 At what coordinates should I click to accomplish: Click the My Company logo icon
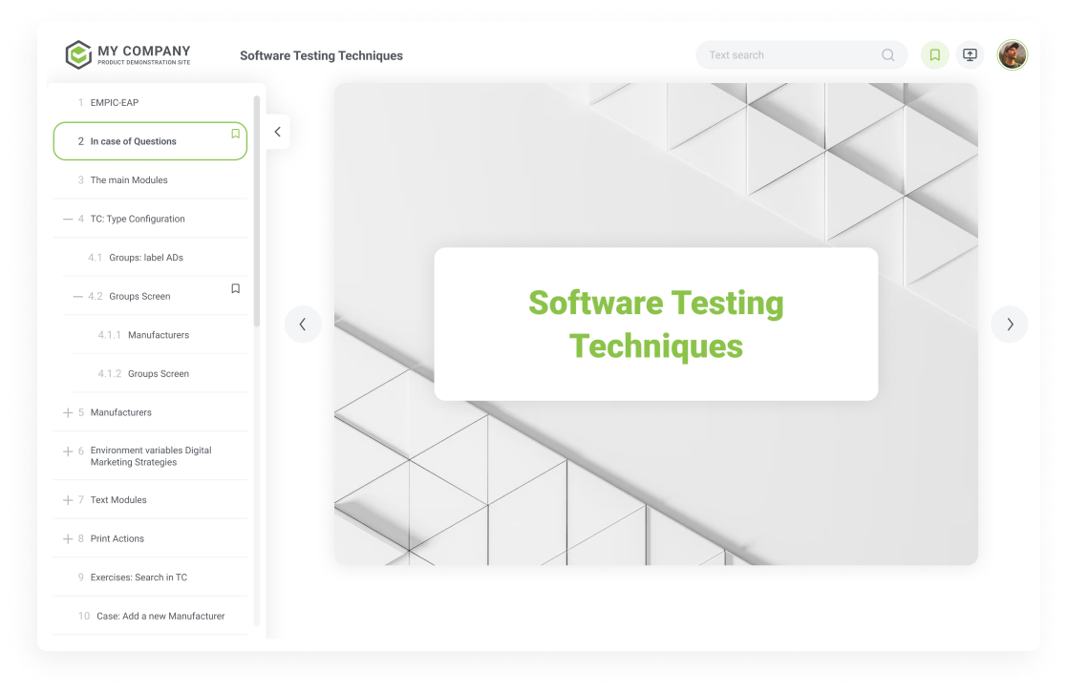tap(78, 55)
